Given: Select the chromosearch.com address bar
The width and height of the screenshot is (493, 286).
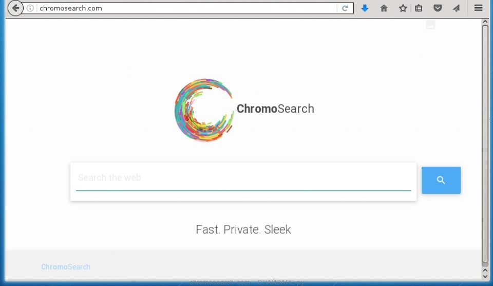Looking at the screenshot, I should (x=187, y=8).
